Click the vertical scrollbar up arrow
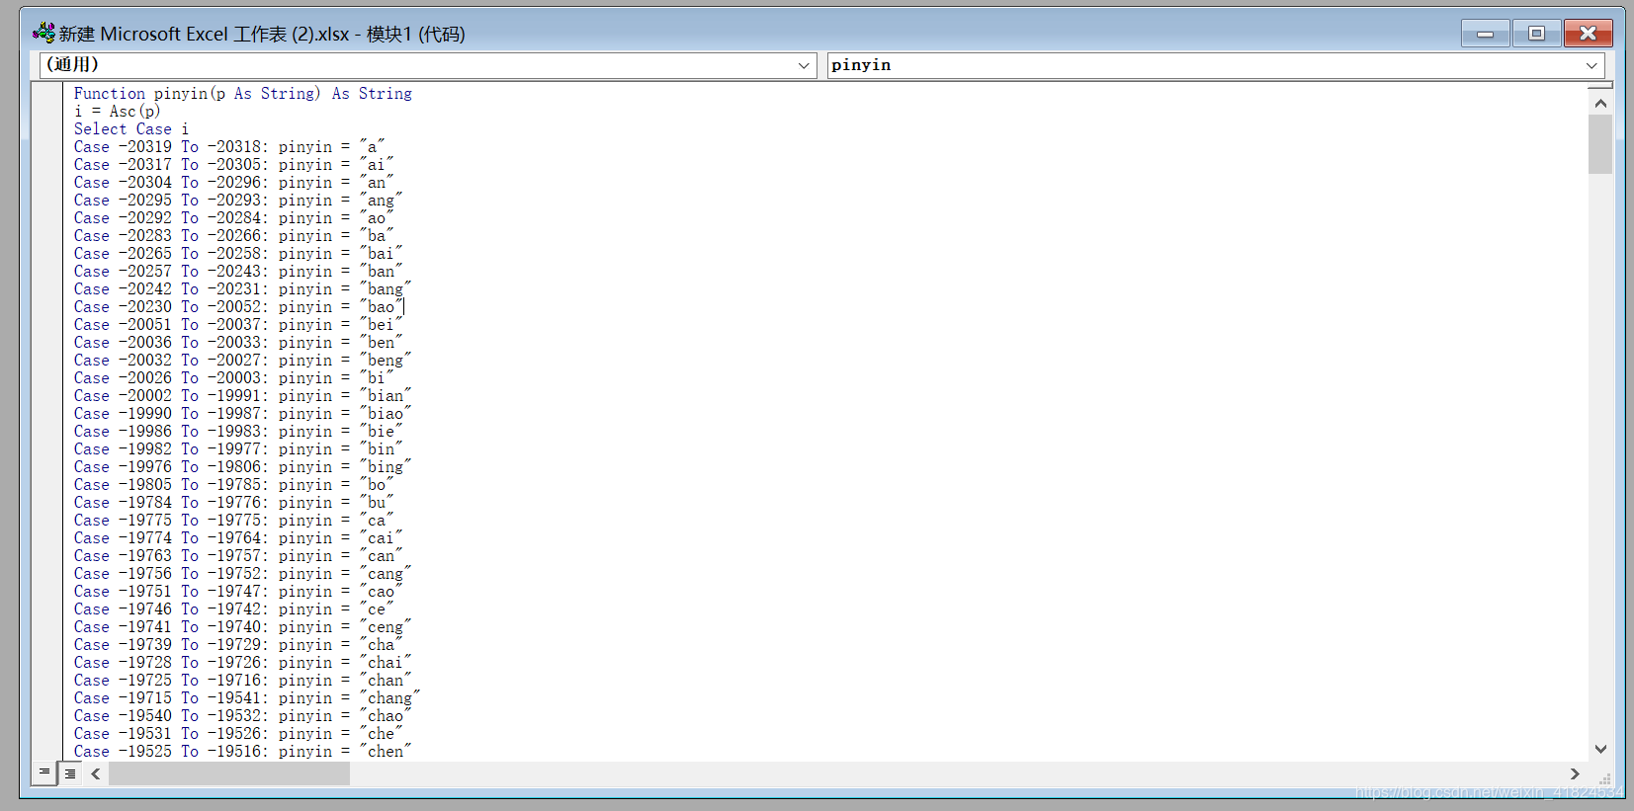The height and width of the screenshot is (811, 1634). (x=1600, y=103)
